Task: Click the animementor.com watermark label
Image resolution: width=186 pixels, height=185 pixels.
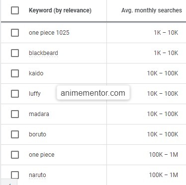Action: point(93,93)
